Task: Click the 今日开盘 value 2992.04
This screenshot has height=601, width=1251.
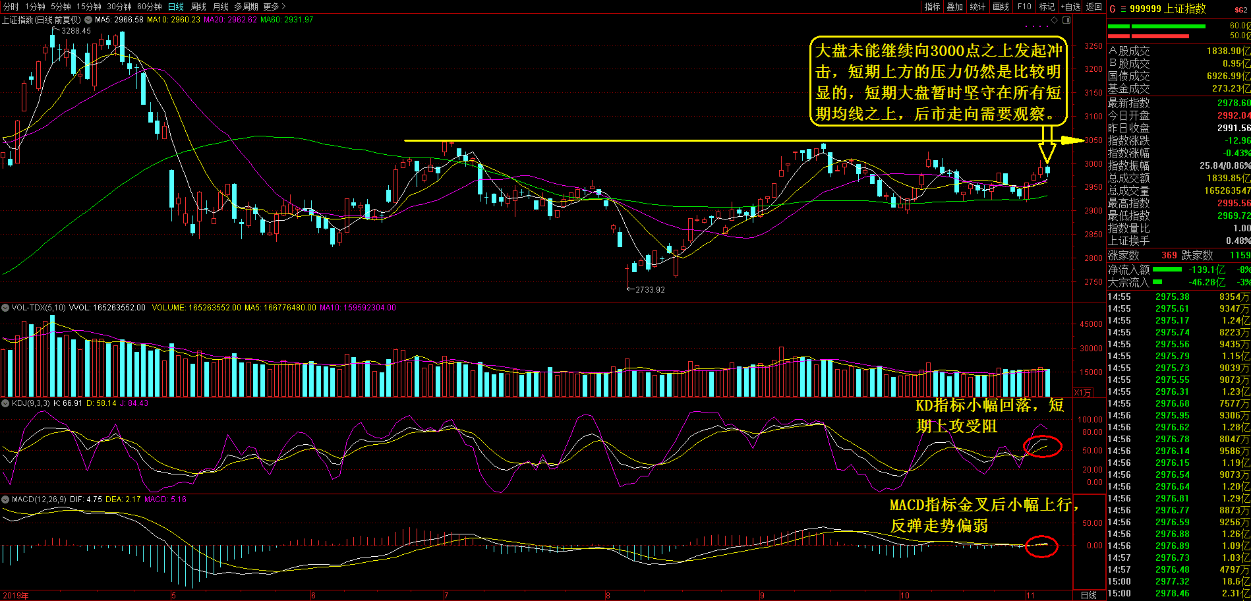Action: click(x=1233, y=115)
